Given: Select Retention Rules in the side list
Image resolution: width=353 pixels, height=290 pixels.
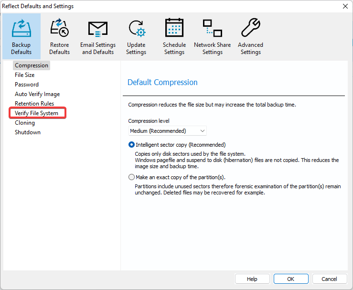Looking at the screenshot, I should pyautogui.click(x=34, y=104).
